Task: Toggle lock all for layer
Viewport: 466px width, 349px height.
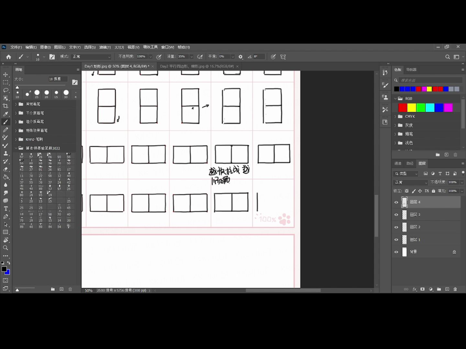Action: (x=433, y=191)
